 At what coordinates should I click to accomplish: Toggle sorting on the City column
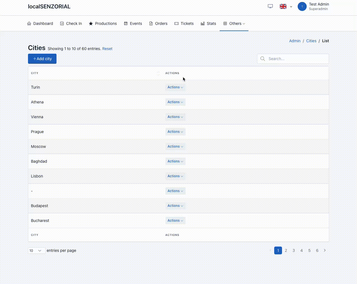158,73
